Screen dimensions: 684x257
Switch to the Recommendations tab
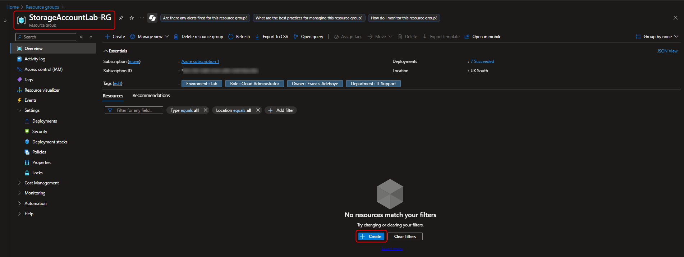(x=151, y=96)
